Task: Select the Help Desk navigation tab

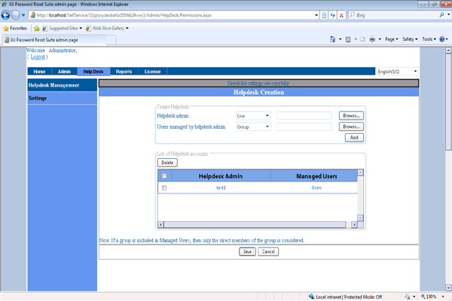Action: [93, 71]
